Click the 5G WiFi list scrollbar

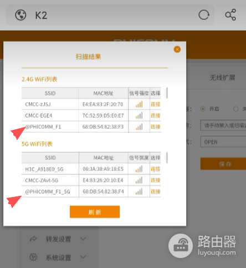click(167, 158)
